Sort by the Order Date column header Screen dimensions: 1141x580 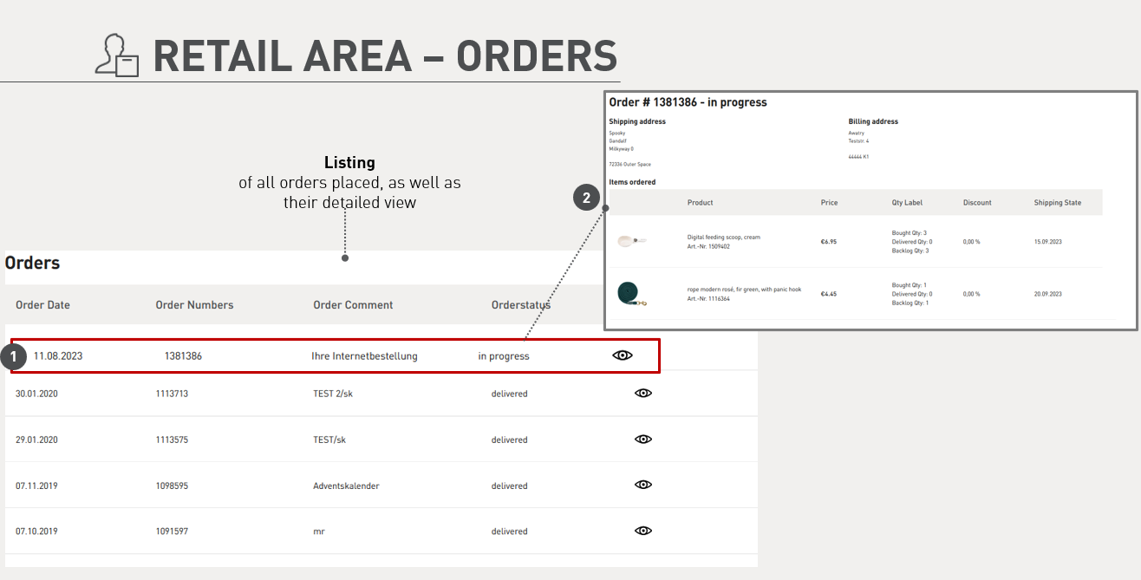(x=42, y=305)
